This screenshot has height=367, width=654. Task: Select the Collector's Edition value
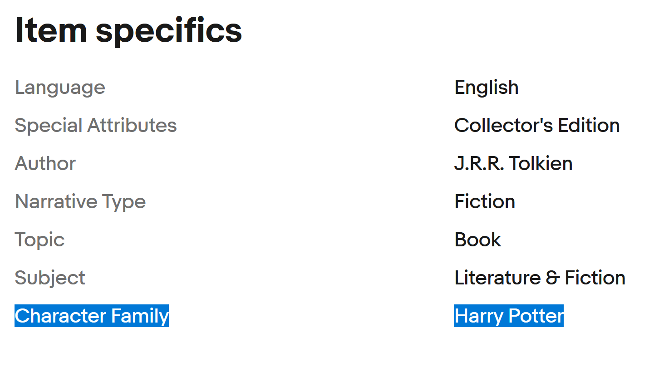pyautogui.click(x=537, y=125)
